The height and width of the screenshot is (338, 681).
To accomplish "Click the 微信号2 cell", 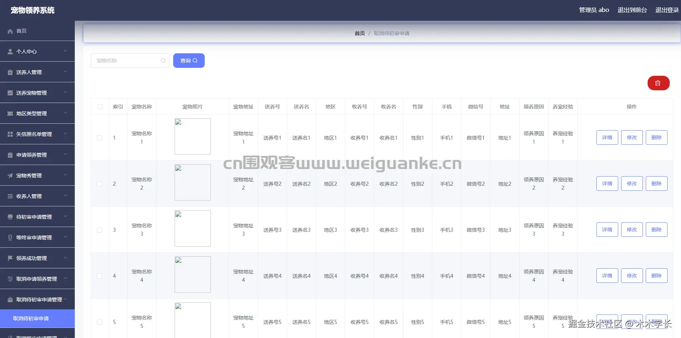I will [476, 184].
